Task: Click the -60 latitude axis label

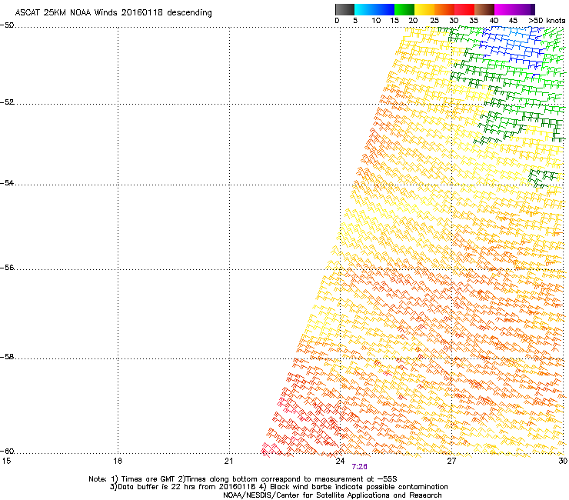Action: click(x=7, y=451)
